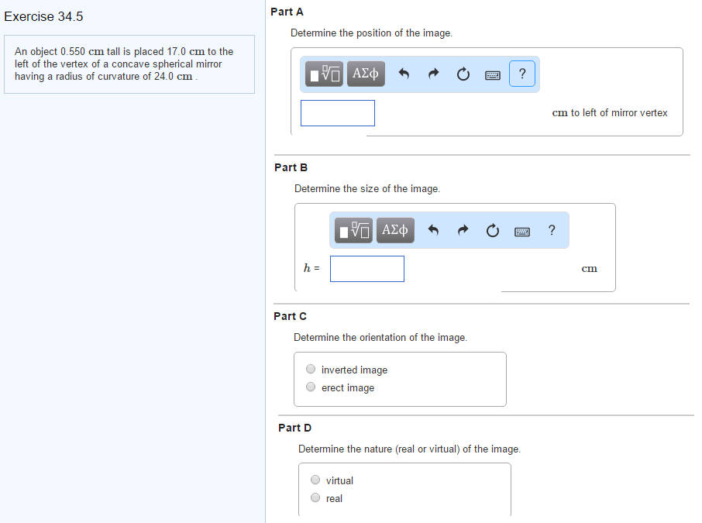Screen dimensions: 702x523
Task: Reset the Part B answer field
Action: pyautogui.click(x=492, y=230)
